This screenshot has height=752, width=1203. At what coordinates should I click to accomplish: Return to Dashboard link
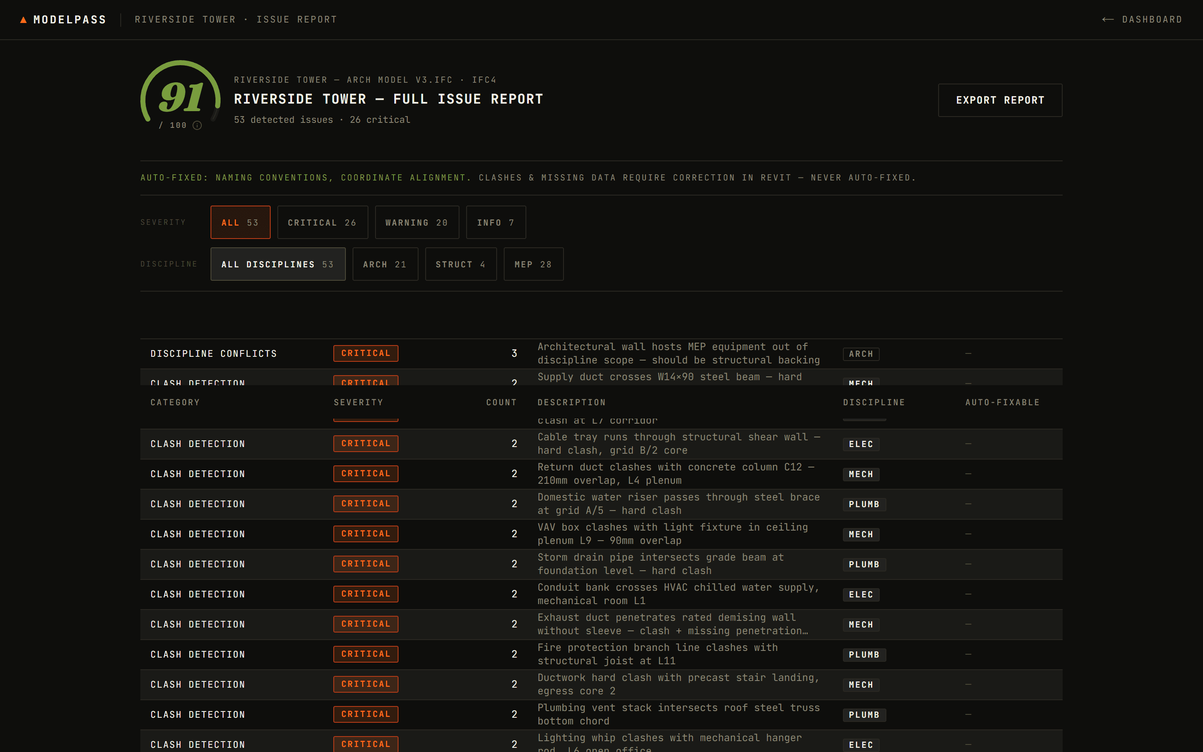coord(1142,19)
